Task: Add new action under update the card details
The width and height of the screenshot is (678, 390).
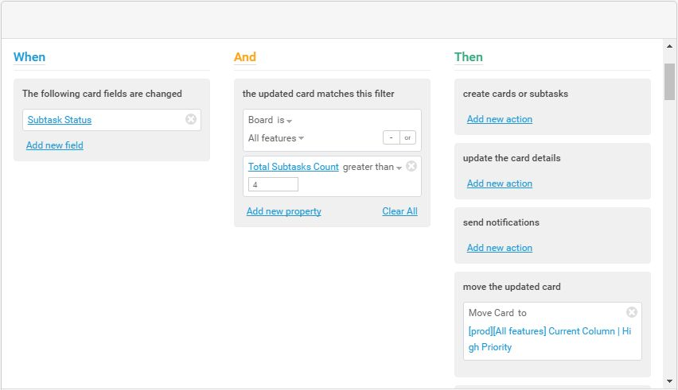Action: click(500, 183)
